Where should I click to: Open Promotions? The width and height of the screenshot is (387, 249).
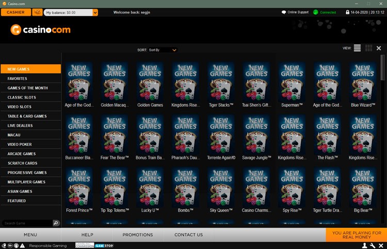click(138, 235)
